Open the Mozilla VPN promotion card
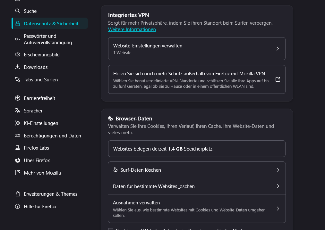Image resolution: width=325 pixels, height=230 pixels. tap(197, 79)
